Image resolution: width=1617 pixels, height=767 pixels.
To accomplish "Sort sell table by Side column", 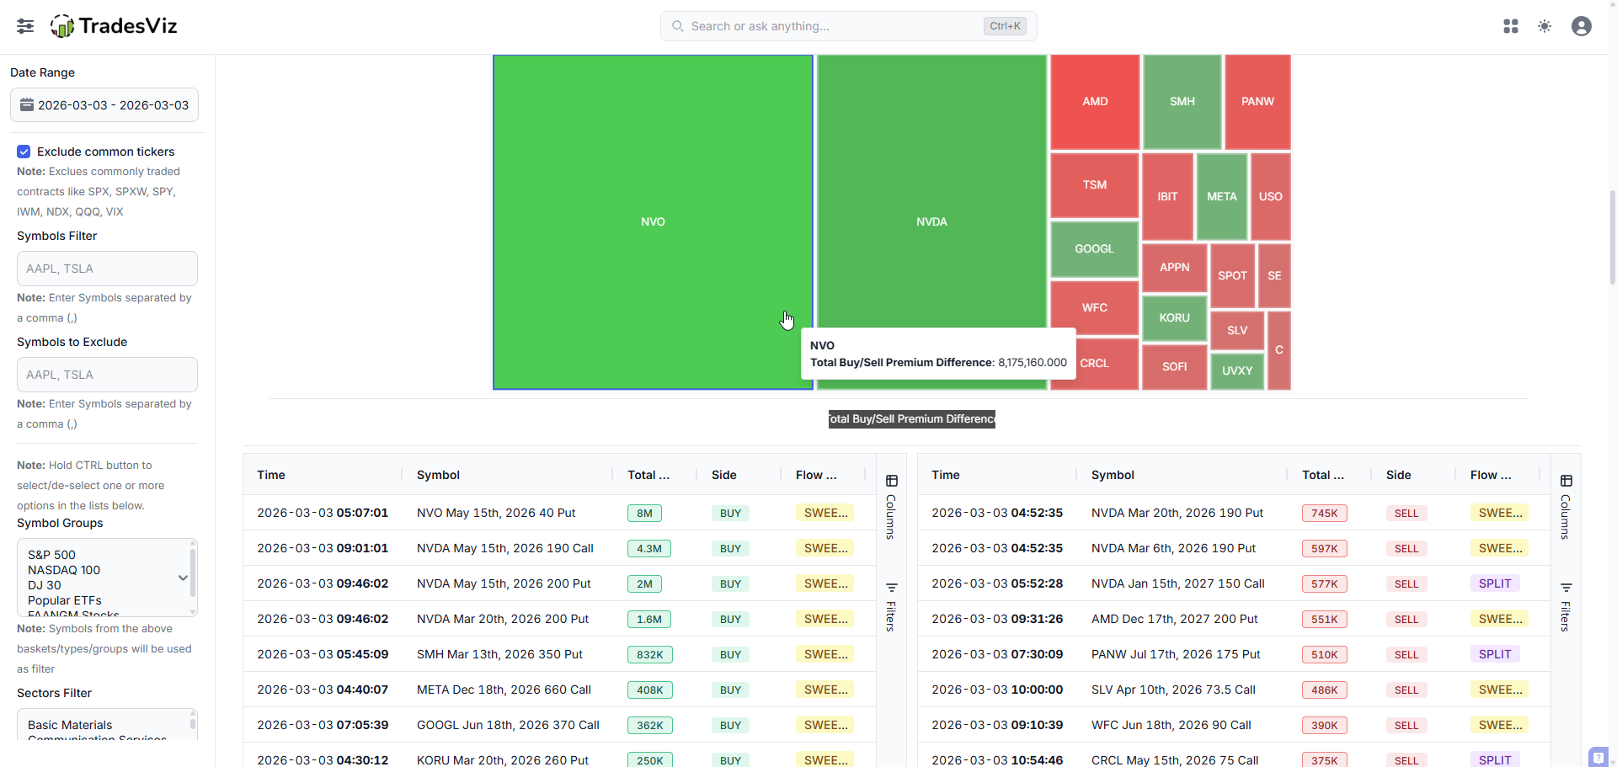I will 1399,475.
